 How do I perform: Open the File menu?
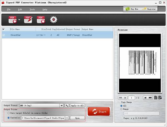pyautogui.click(x=9, y=9)
